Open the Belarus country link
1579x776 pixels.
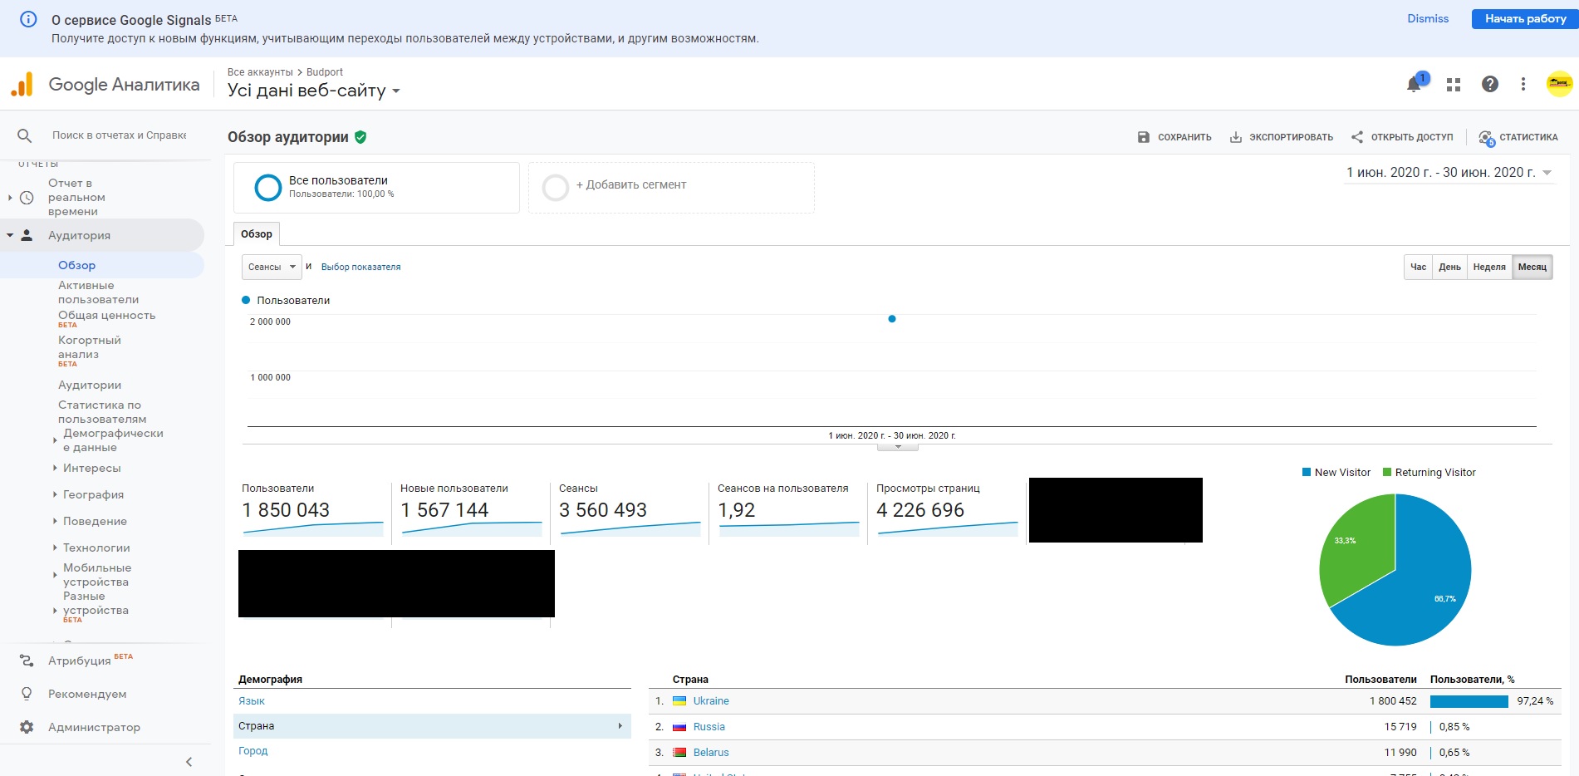pos(711,753)
